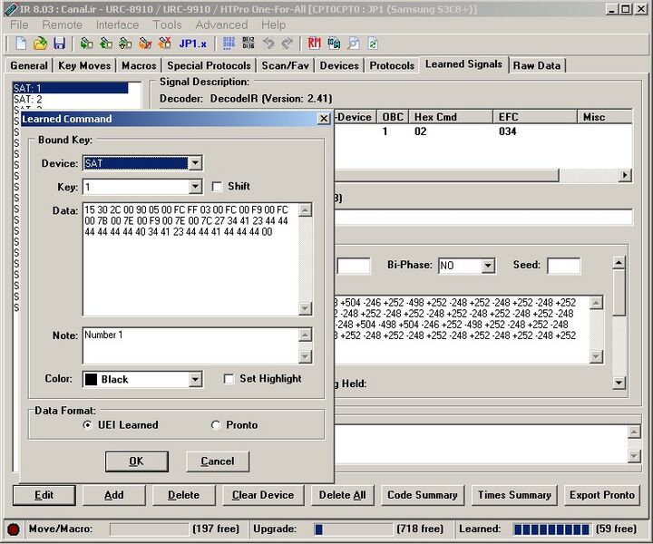Click the Save floppy disk icon

click(59, 44)
